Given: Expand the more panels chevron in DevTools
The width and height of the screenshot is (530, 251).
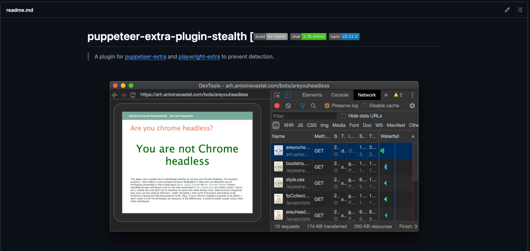Looking at the screenshot, I should click(386, 94).
